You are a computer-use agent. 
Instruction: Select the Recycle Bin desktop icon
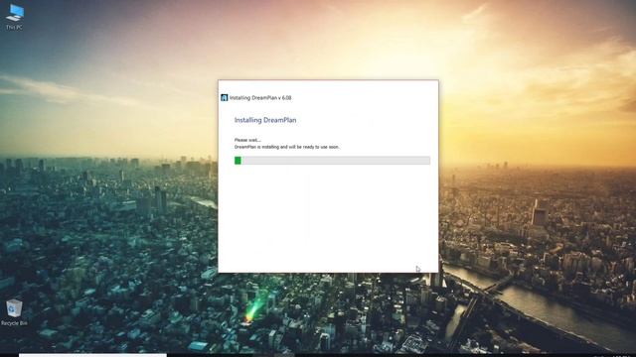click(14, 312)
